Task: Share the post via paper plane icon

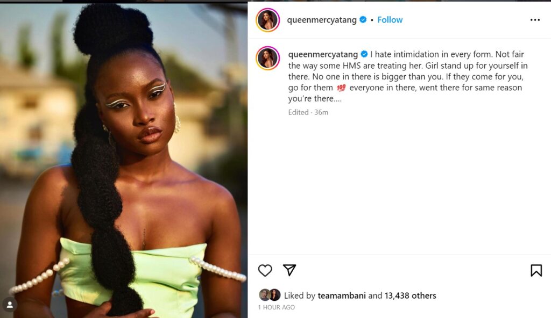Action: tap(289, 270)
